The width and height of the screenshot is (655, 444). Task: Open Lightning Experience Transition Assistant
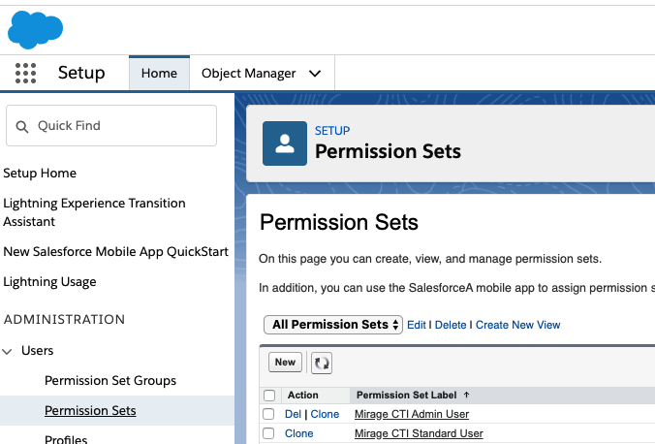coord(94,212)
